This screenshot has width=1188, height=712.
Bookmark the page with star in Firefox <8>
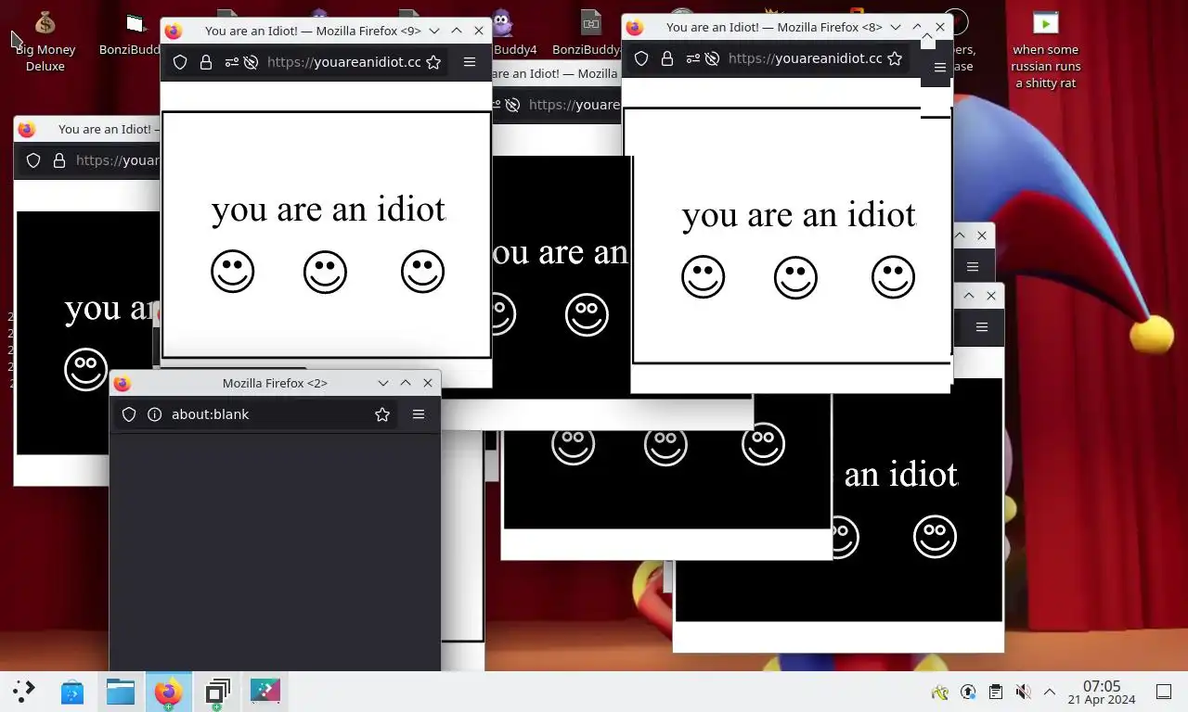click(895, 58)
